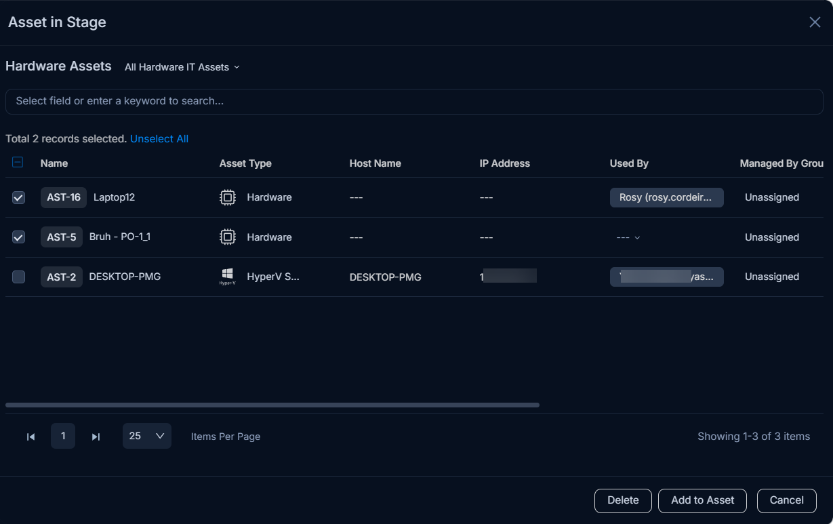833x524 pixels.
Task: Open the 25 items per page dropdown
Action: 147,436
